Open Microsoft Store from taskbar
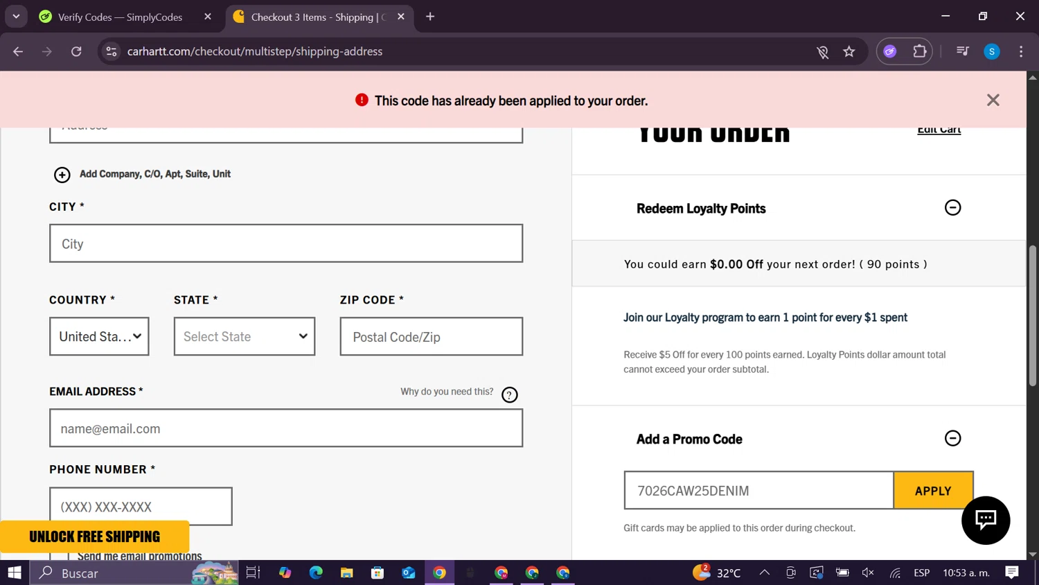Image resolution: width=1039 pixels, height=585 pixels. [378, 573]
